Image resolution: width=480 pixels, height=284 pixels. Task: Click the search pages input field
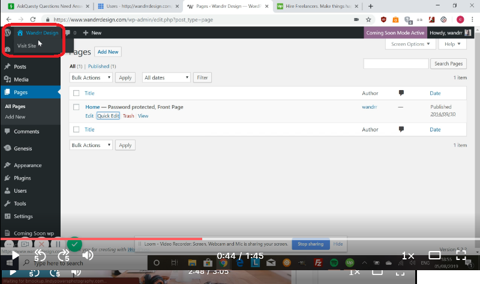(x=396, y=64)
